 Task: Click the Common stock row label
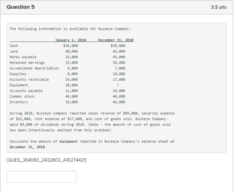coord(22,96)
